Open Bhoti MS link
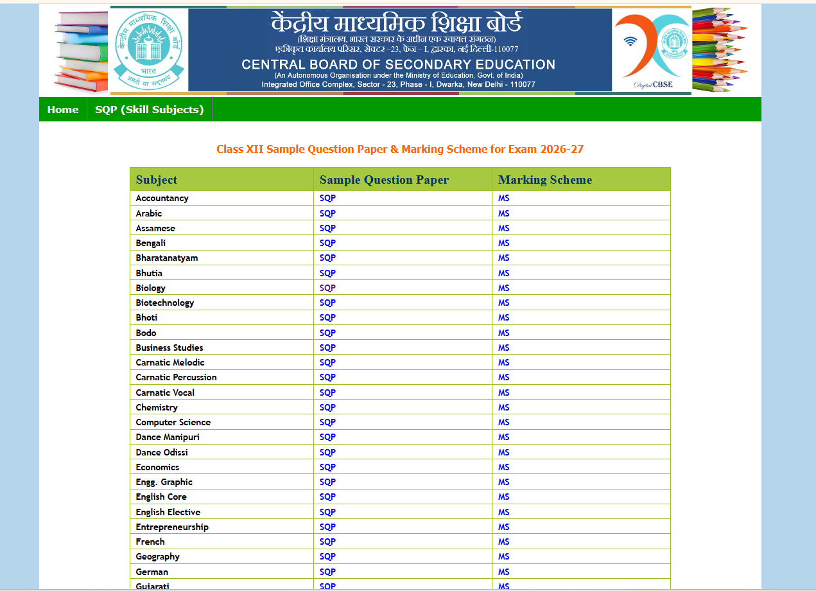This screenshot has height=591, width=816. (x=504, y=317)
